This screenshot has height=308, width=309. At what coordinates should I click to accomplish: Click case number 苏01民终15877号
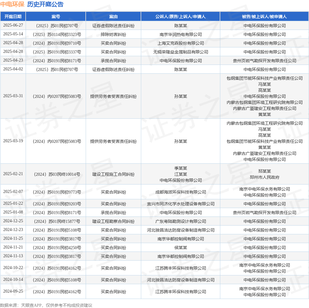pyautogui.click(x=57, y=221)
